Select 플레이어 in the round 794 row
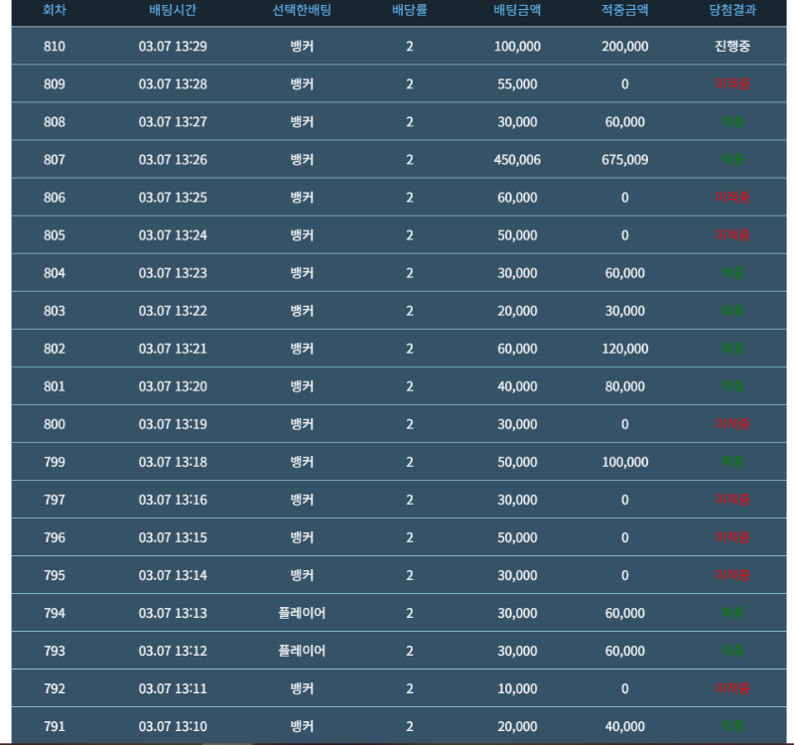The image size is (794, 745). [x=302, y=613]
